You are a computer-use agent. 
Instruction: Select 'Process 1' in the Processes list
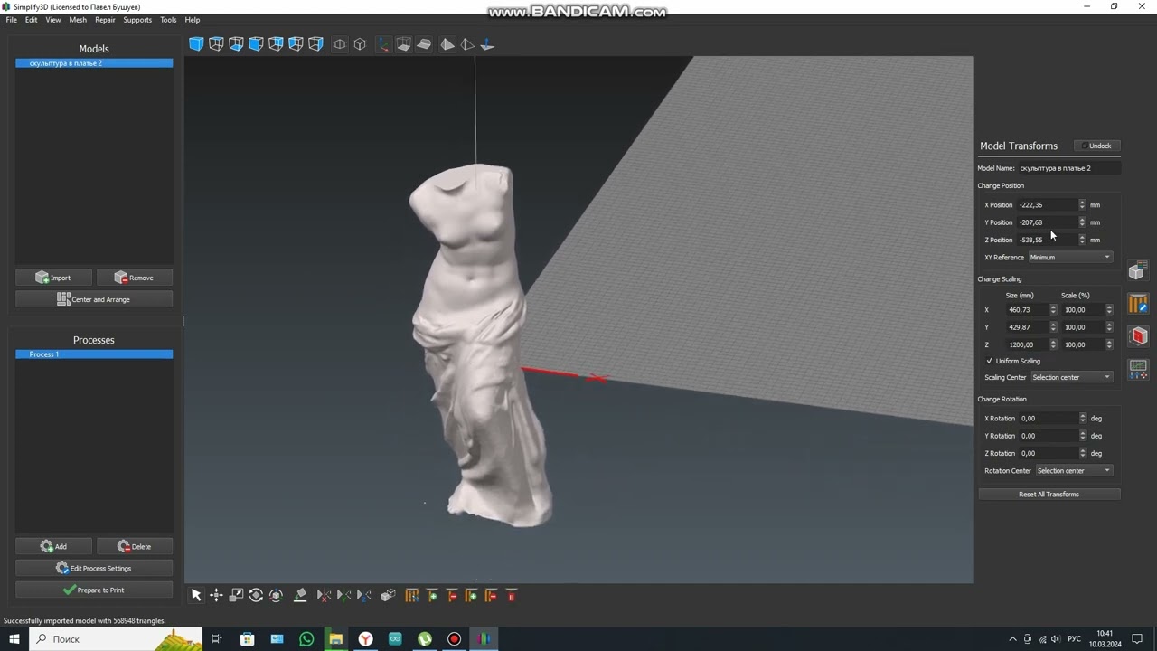[x=94, y=354]
